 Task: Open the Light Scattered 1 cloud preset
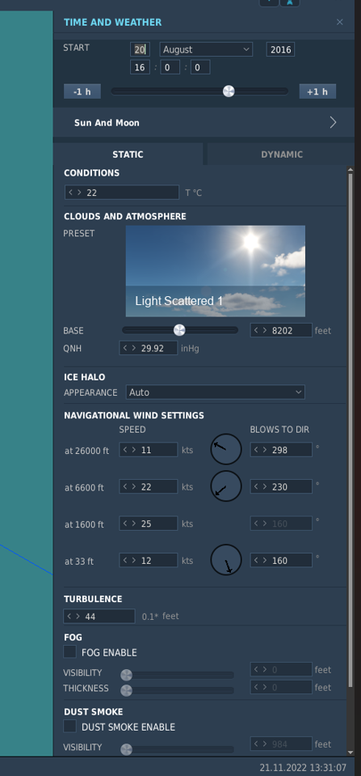(216, 271)
